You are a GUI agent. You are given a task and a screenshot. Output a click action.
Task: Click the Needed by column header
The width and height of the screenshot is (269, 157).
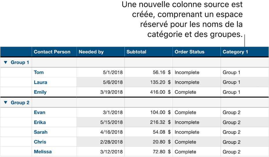pos(91,52)
